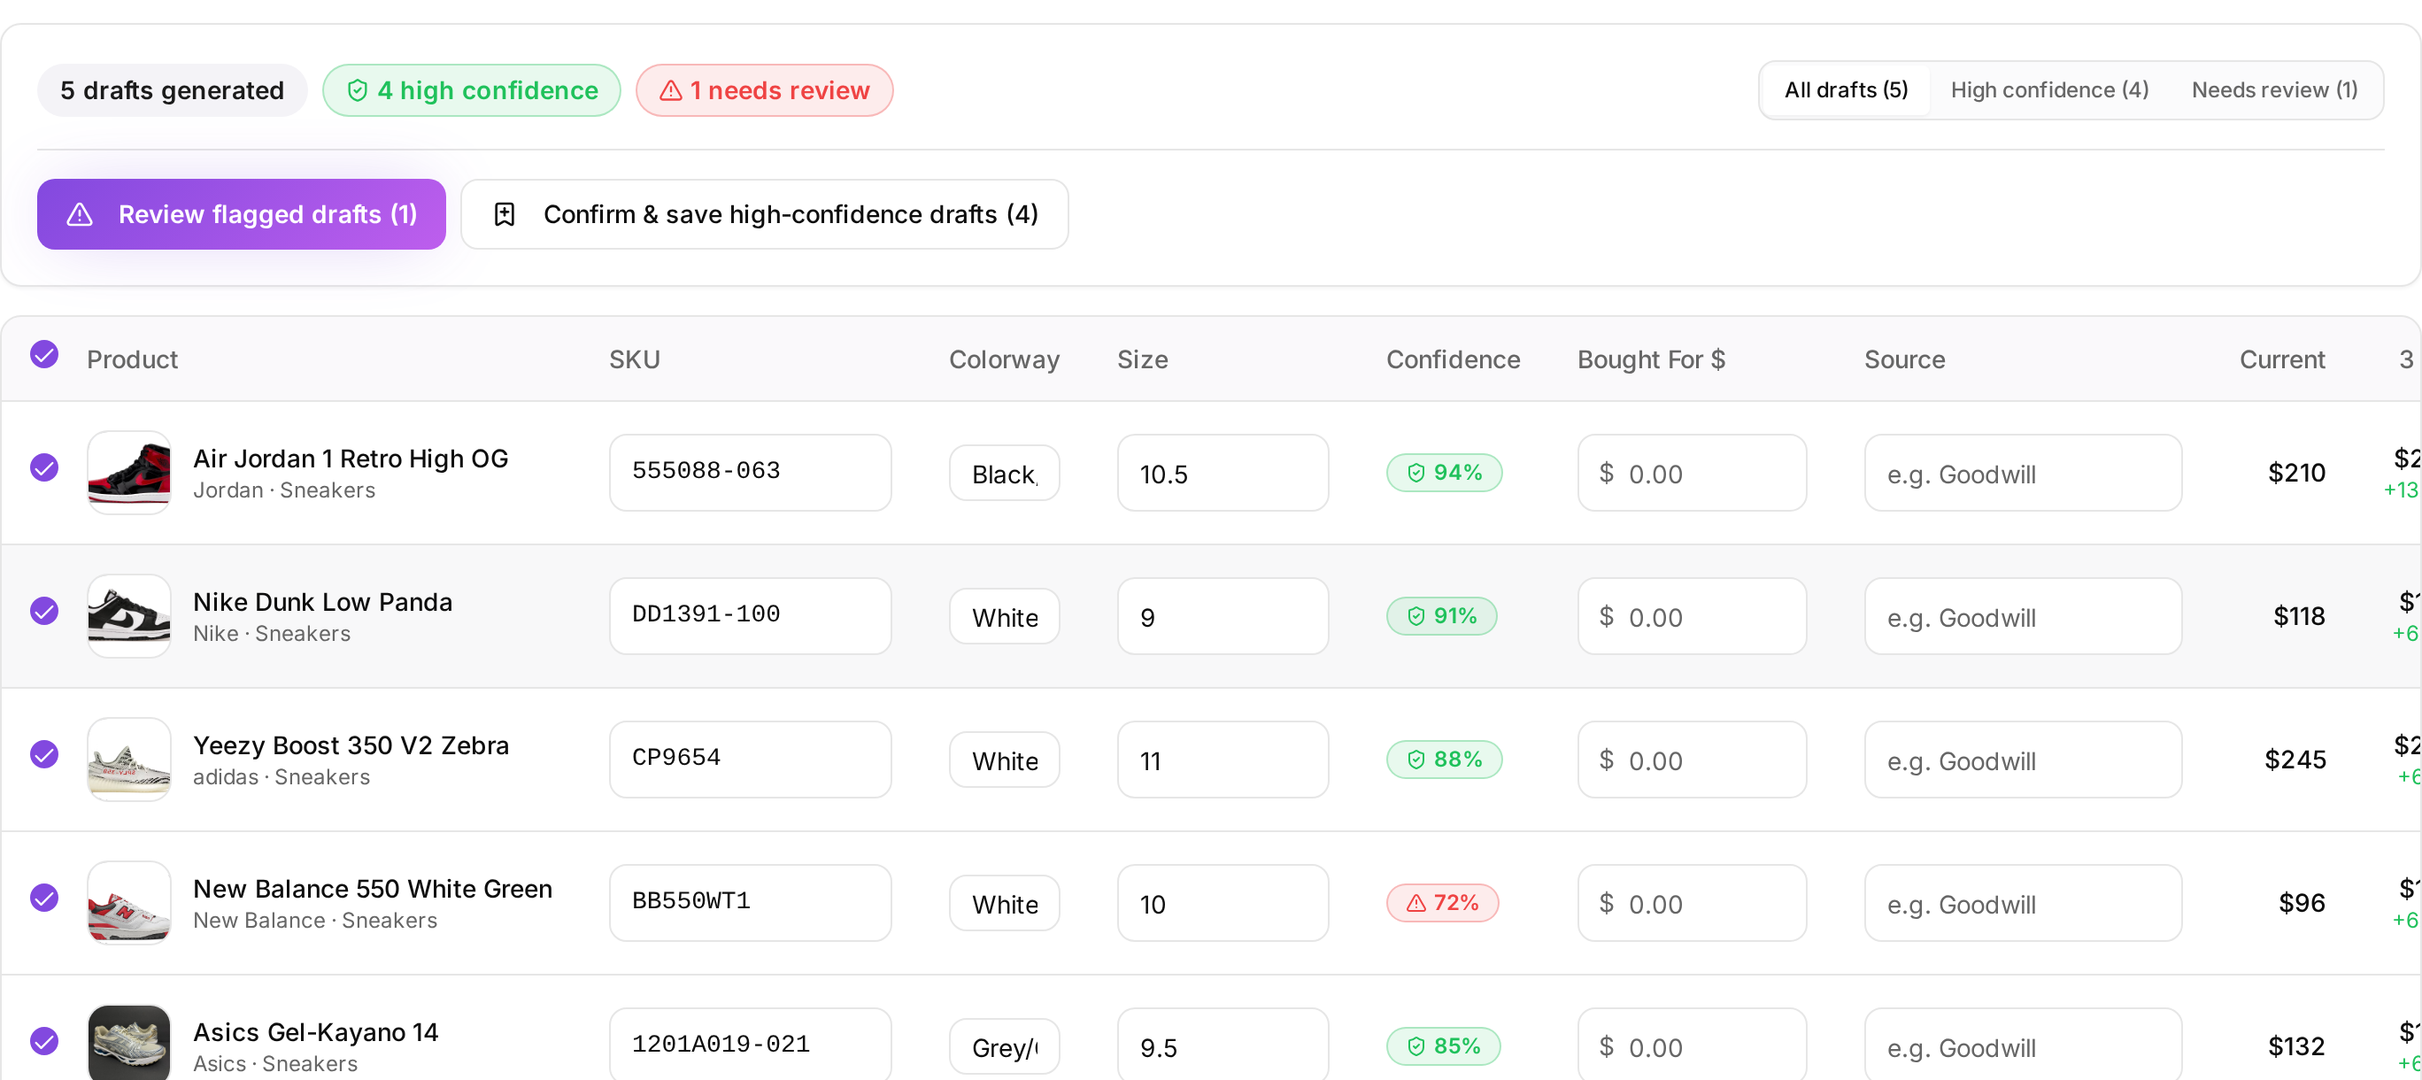Click the Yeezy Boost 350 V2 Zebra product name
The height and width of the screenshot is (1080, 2422).
(x=351, y=745)
